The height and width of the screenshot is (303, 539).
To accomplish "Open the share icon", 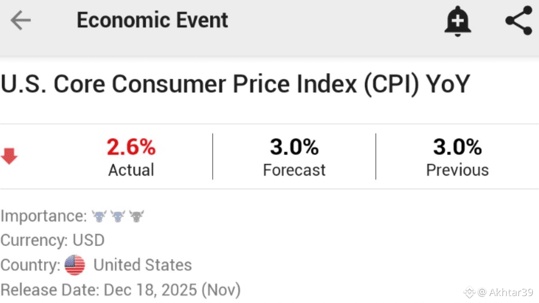I will tap(519, 20).
